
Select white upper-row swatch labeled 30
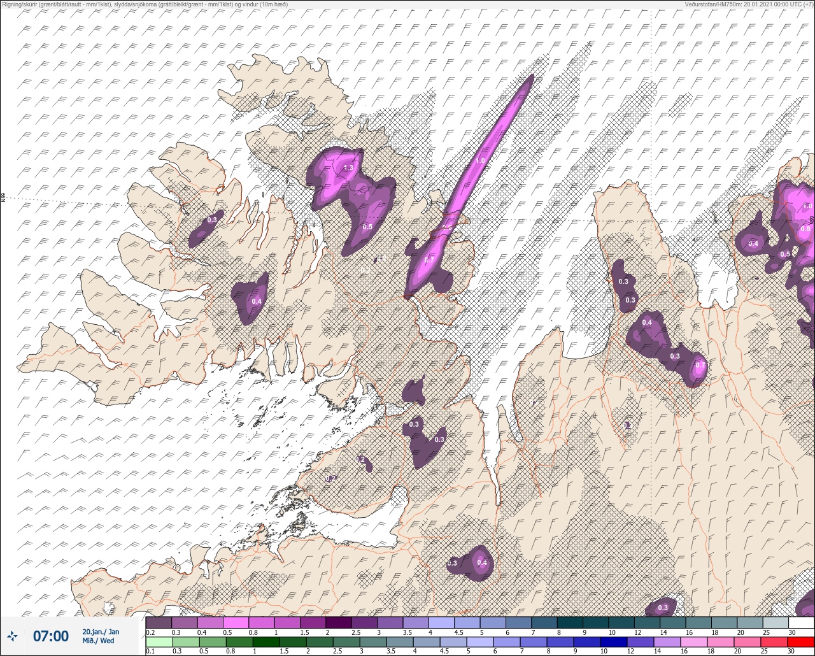point(801,622)
